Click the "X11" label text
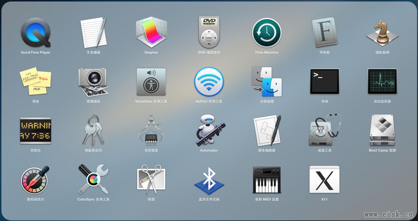The image size is (418, 221). coord(324,199)
